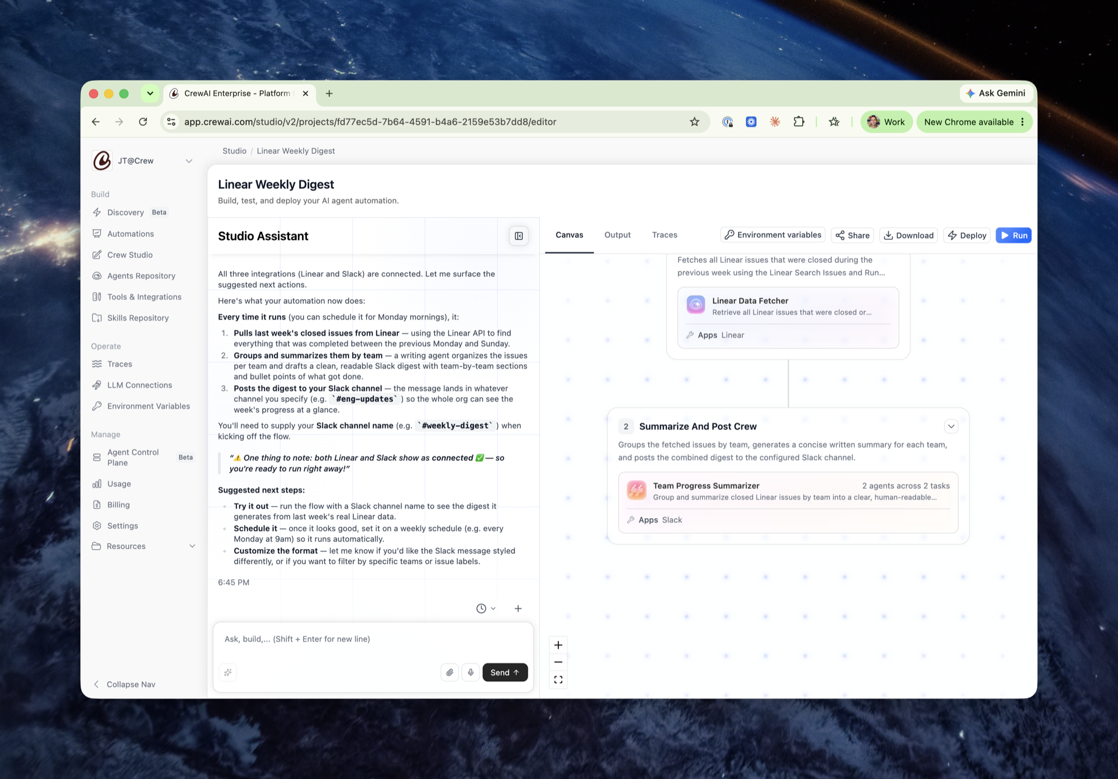Send the chat message

point(505,672)
